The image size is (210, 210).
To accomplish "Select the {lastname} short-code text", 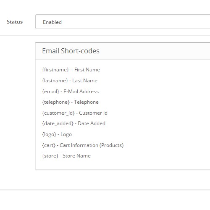I will click(x=55, y=81).
